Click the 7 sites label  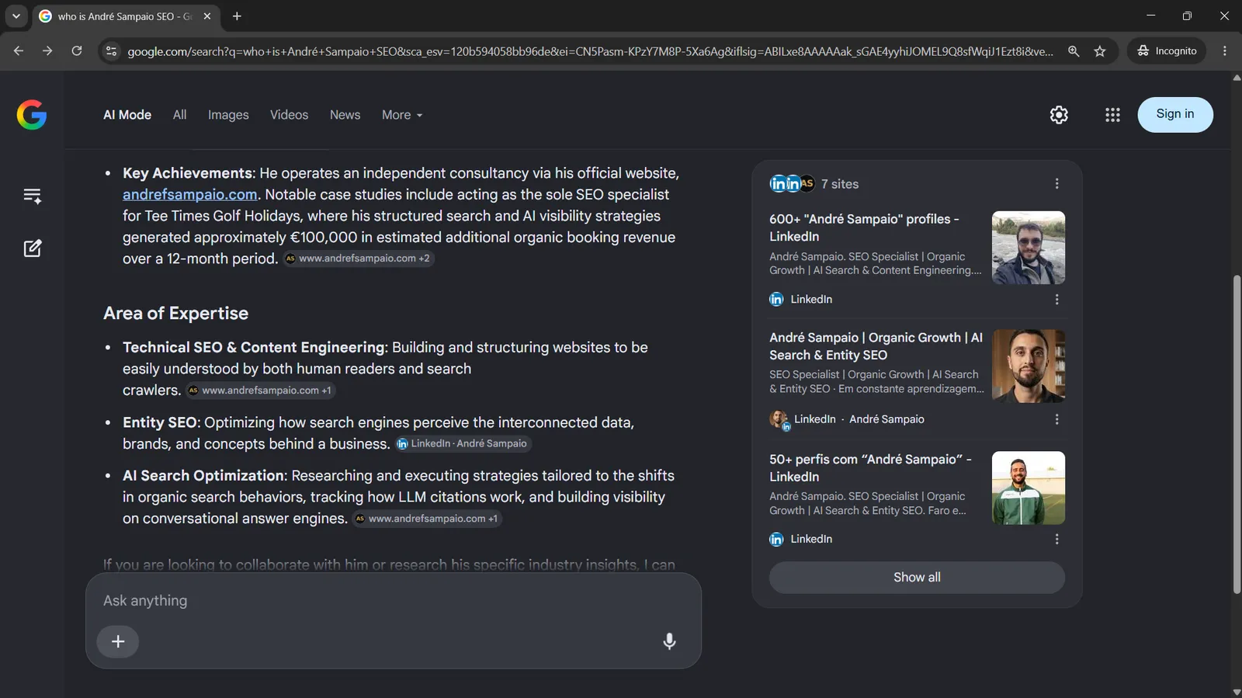tap(840, 184)
